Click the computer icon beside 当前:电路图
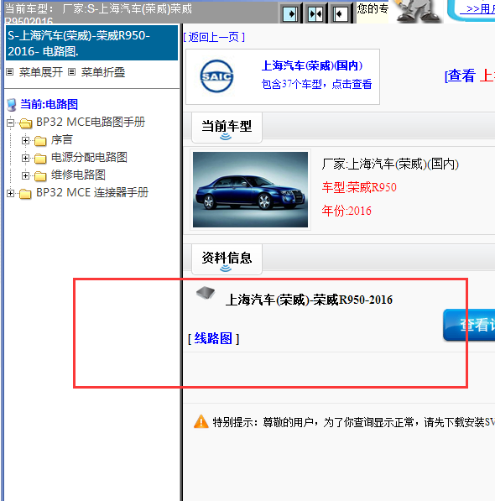This screenshot has height=501, width=495. click(x=12, y=105)
